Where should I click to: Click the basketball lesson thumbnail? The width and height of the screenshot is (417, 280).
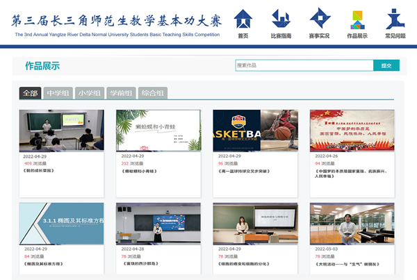click(x=255, y=131)
